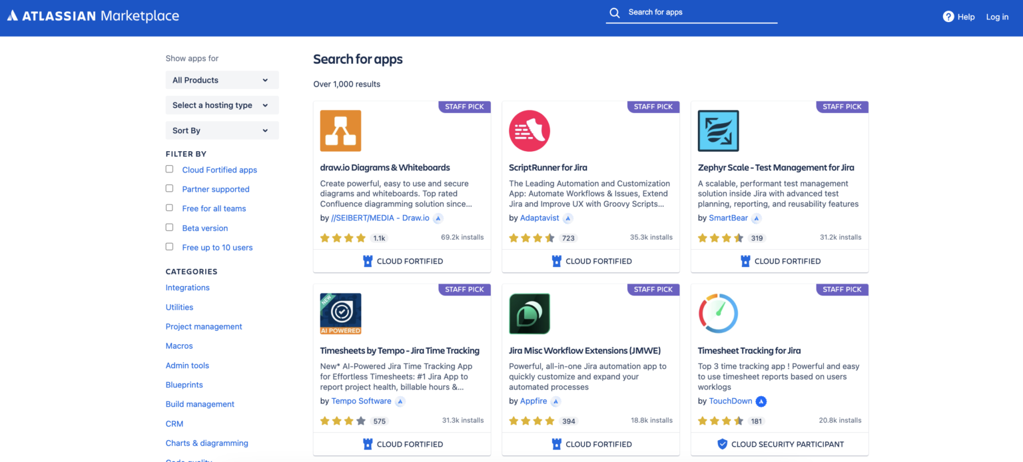Open the TouchDown vendor link
Viewport: 1023px width, 462px height.
731,401
